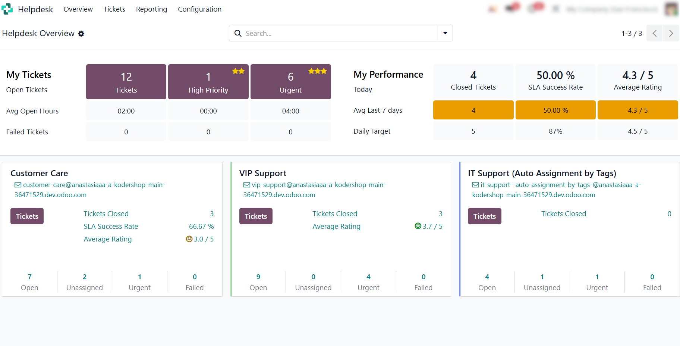Click the Helpdesk app logo icon
680x346 pixels.
(7, 9)
